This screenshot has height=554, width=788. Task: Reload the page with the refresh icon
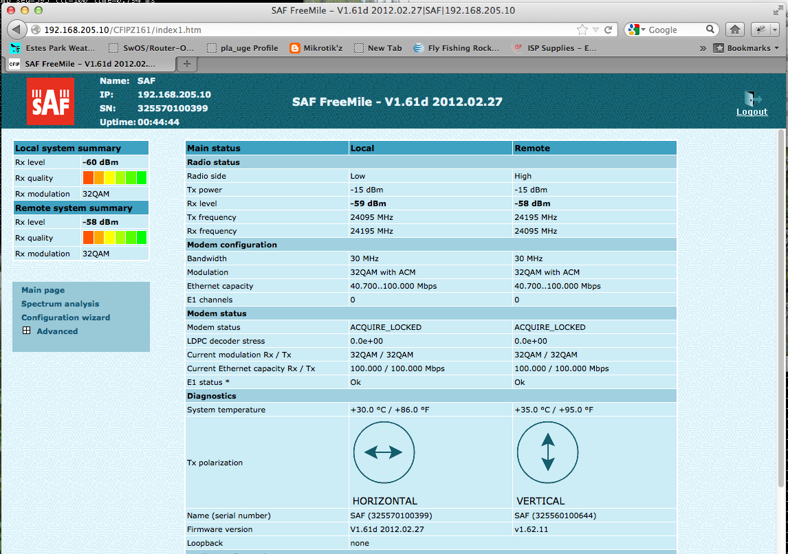coord(608,30)
